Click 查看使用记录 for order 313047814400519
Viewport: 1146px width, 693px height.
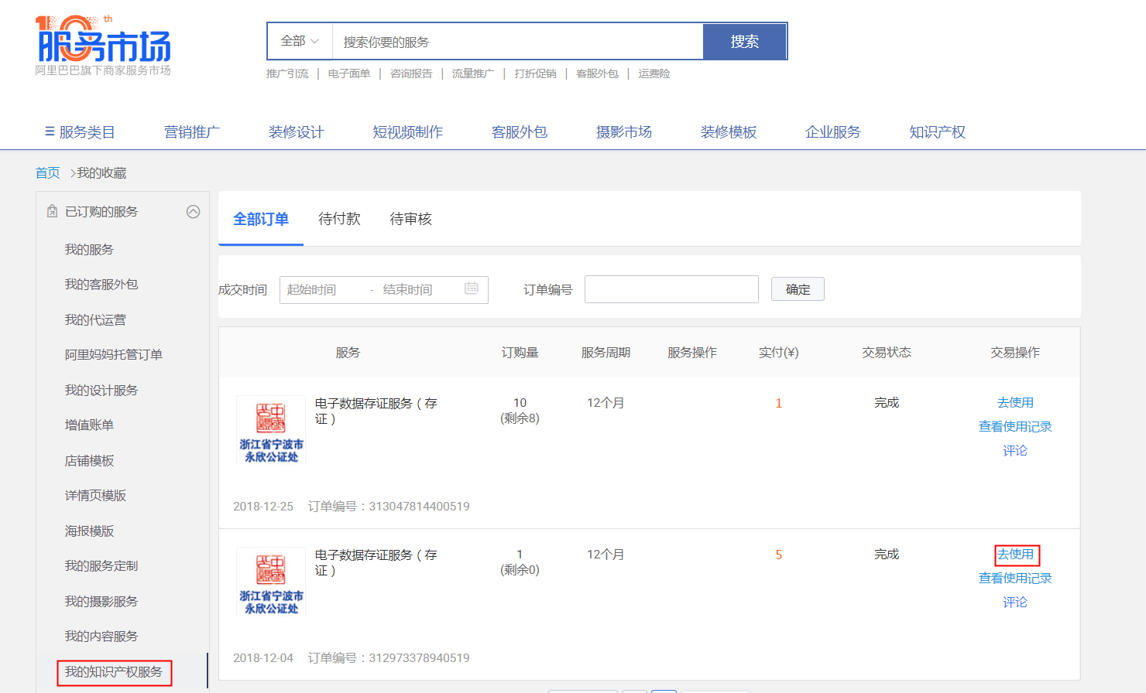[x=1015, y=426]
